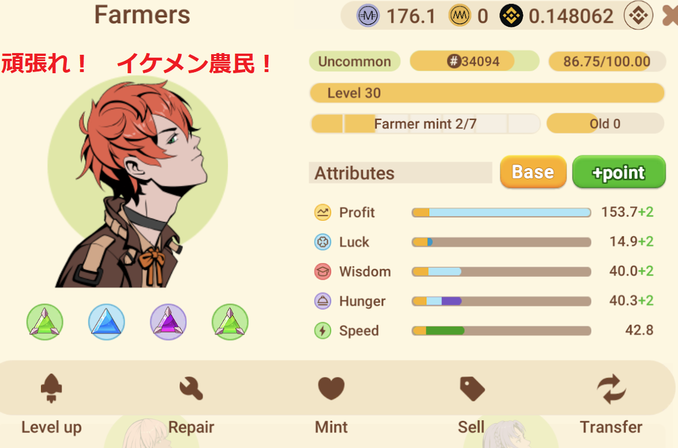The image size is (678, 448).
Task: Tap the gold token coin icon
Action: pyautogui.click(x=460, y=16)
